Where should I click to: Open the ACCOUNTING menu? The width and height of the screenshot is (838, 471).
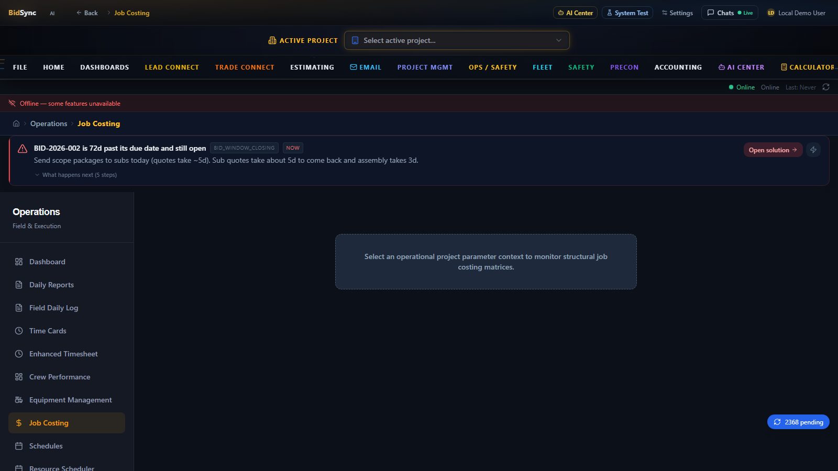[x=678, y=67]
